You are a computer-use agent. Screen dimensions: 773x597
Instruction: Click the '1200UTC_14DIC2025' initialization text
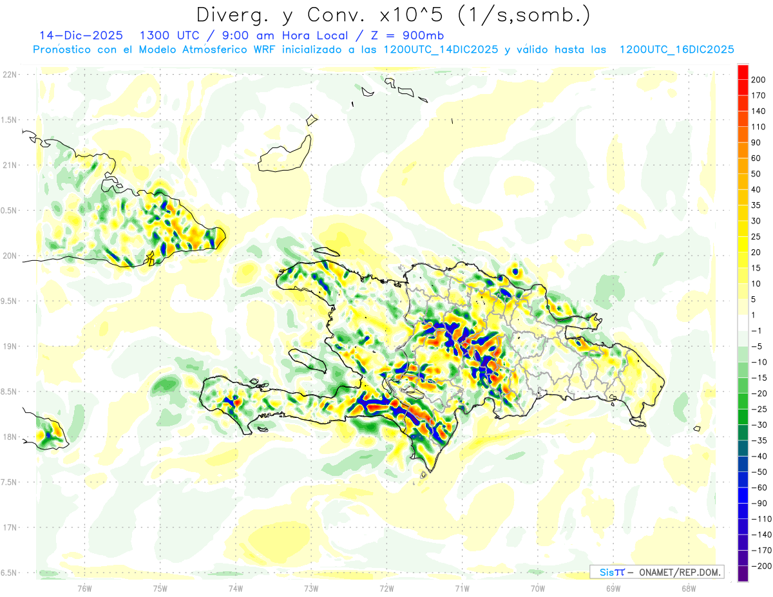tap(441, 50)
